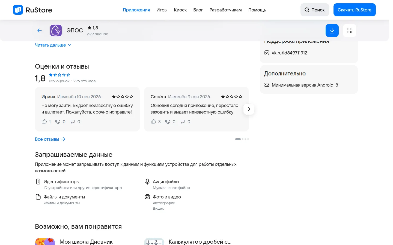Click reviewer name Серёга

click(x=158, y=97)
